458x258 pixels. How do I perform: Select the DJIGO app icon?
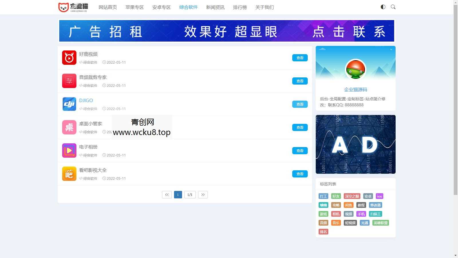tap(69, 104)
